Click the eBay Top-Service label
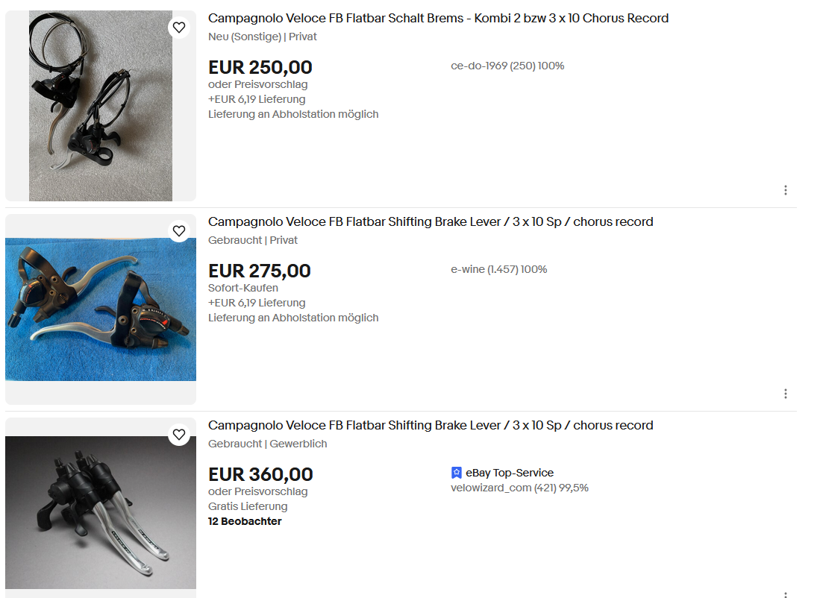The height and width of the screenshot is (598, 823). 510,473
